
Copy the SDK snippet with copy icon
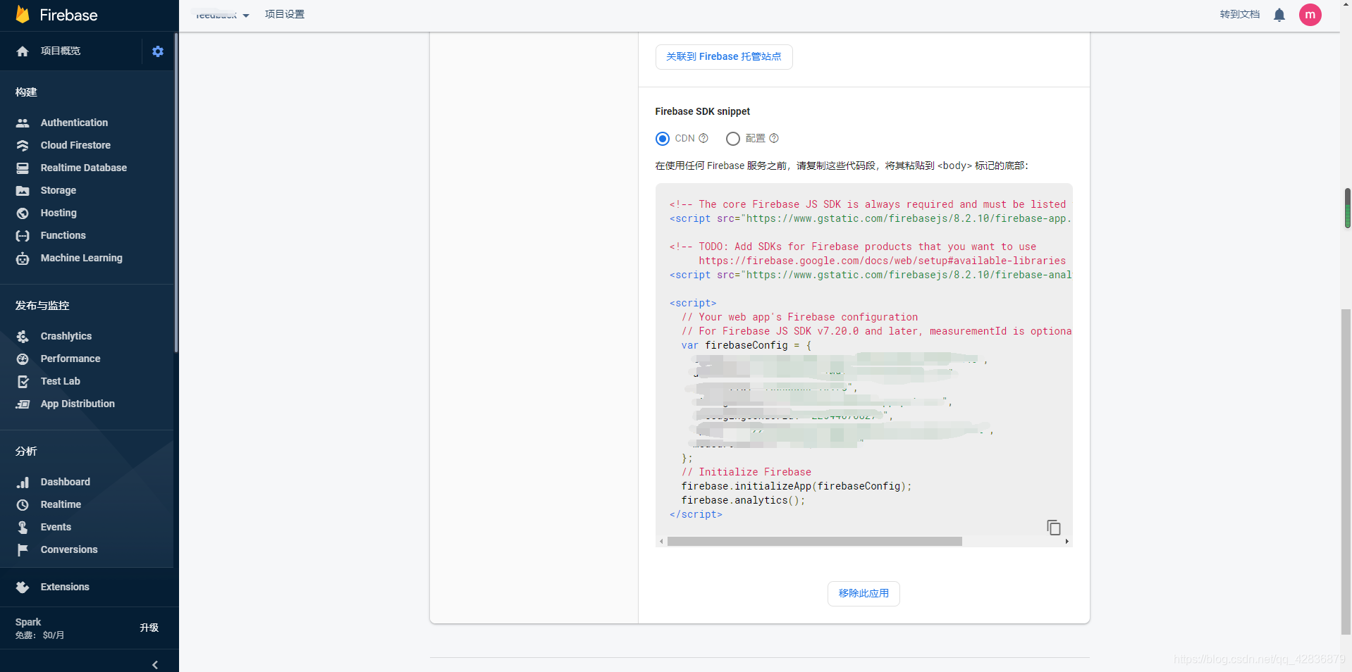point(1054,528)
